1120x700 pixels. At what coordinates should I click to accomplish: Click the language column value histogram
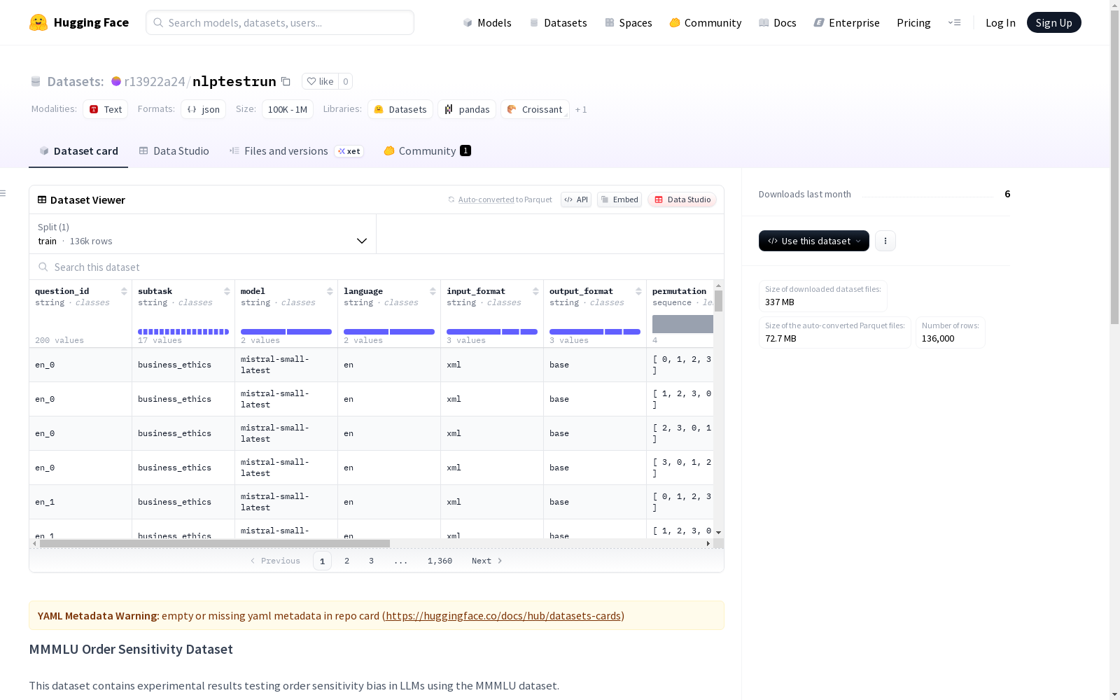pyautogui.click(x=389, y=332)
